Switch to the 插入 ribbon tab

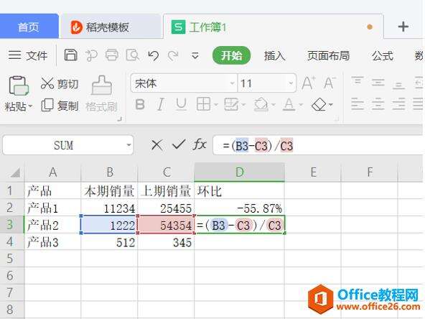274,55
